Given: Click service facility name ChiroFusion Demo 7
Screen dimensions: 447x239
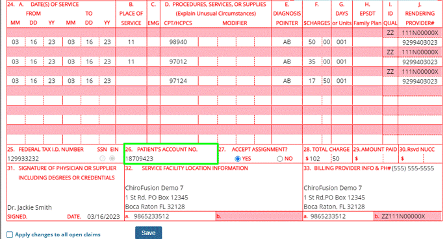Looking at the screenshot, I should click(154, 188).
